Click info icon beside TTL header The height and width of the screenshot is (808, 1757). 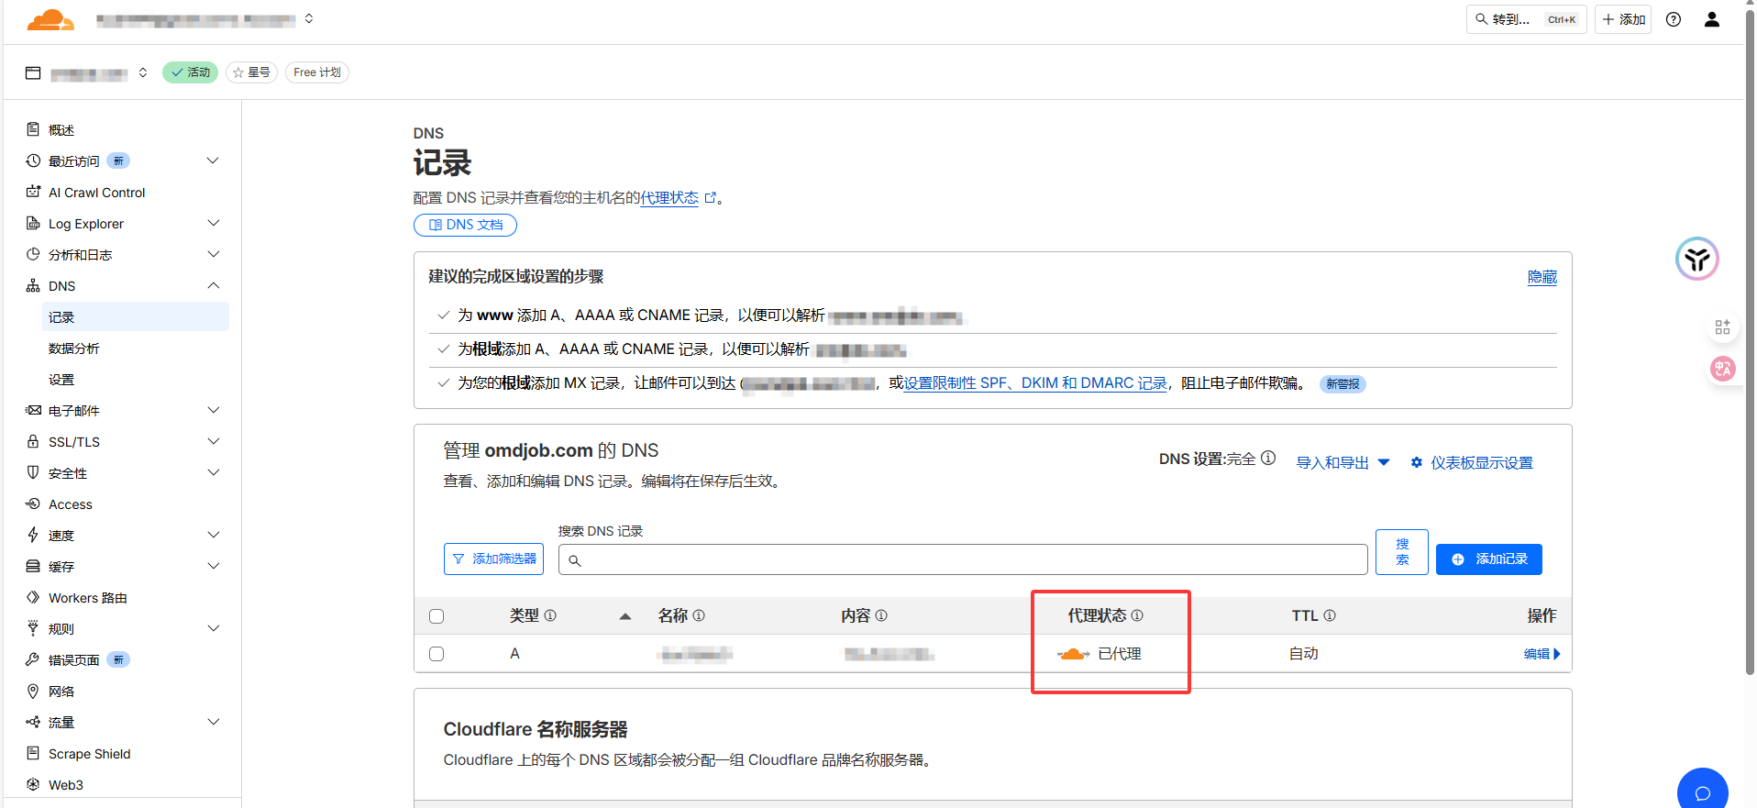tap(1330, 615)
